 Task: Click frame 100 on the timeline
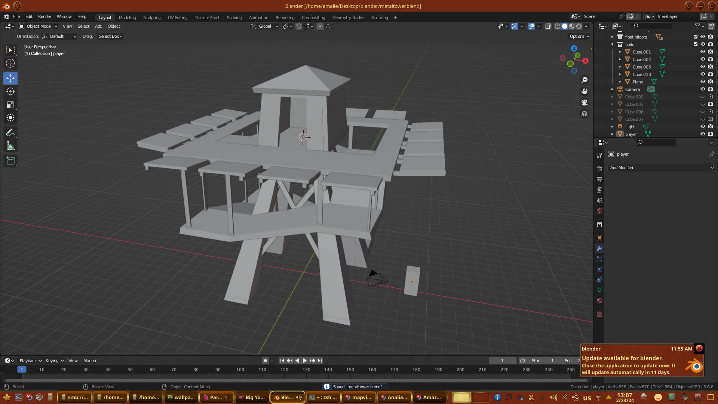240,370
